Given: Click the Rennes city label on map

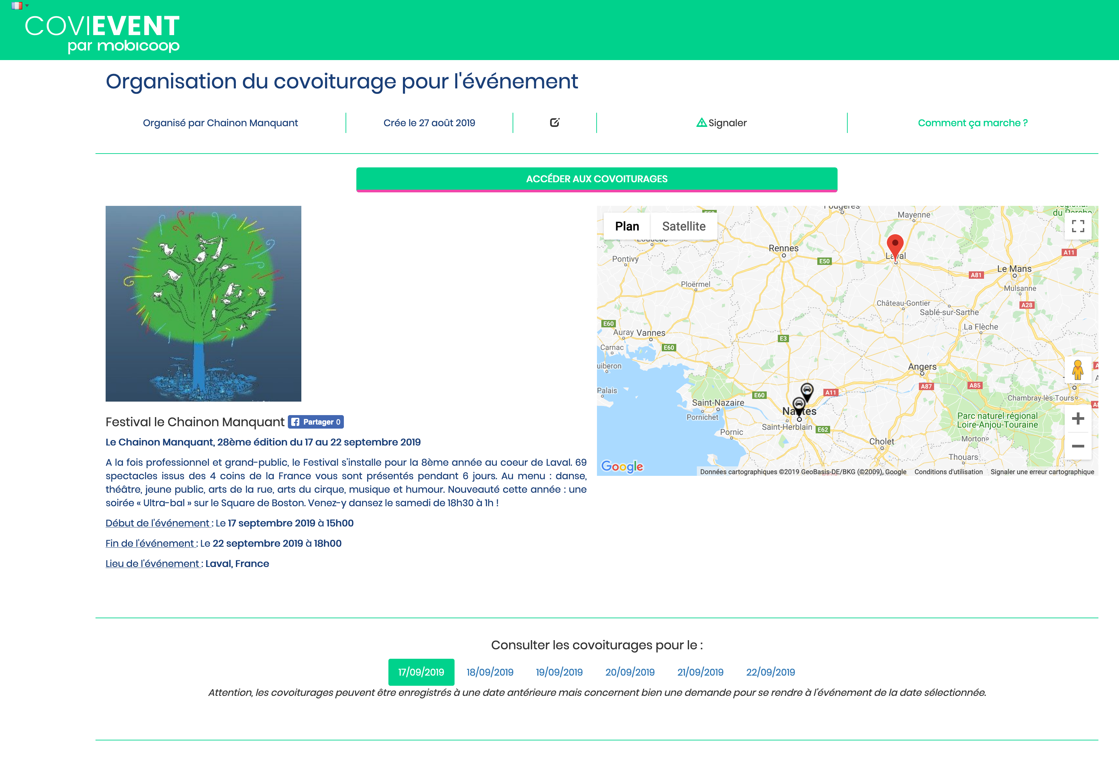Looking at the screenshot, I should click(x=783, y=248).
